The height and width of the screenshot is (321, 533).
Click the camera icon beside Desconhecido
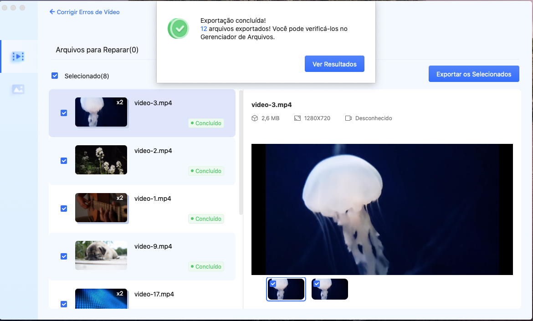348,118
